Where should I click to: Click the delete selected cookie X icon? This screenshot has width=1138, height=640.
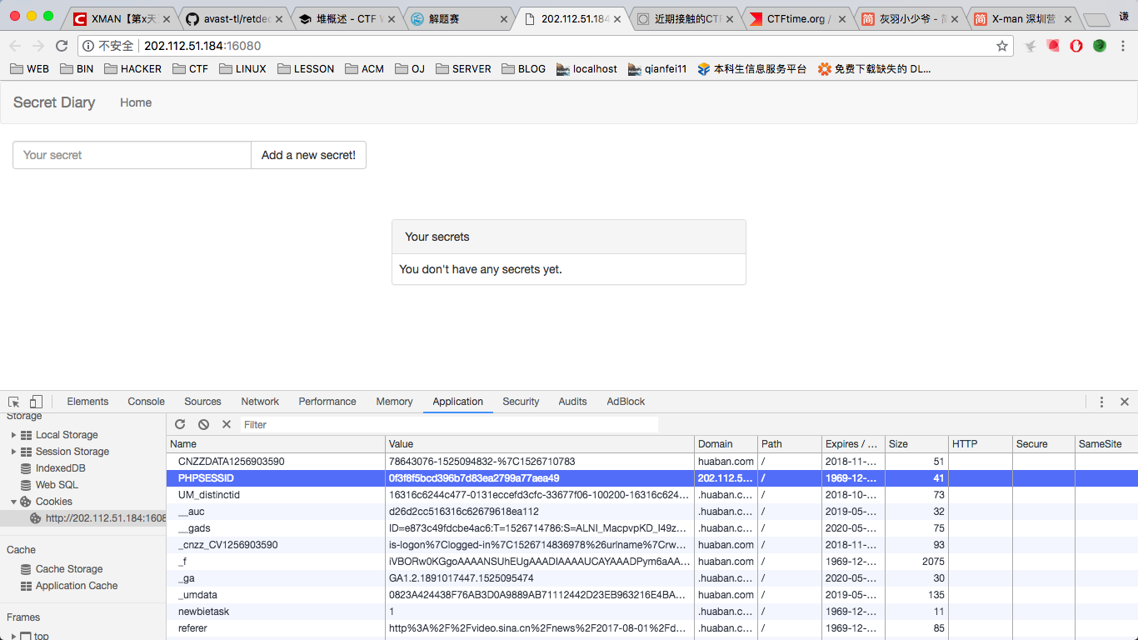pyautogui.click(x=227, y=424)
